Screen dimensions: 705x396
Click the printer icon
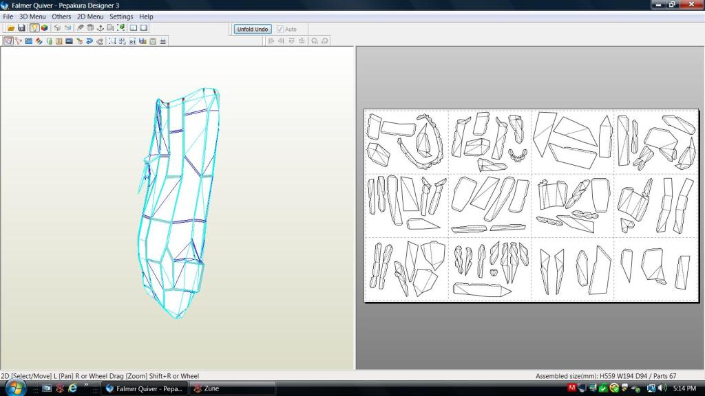(162, 41)
